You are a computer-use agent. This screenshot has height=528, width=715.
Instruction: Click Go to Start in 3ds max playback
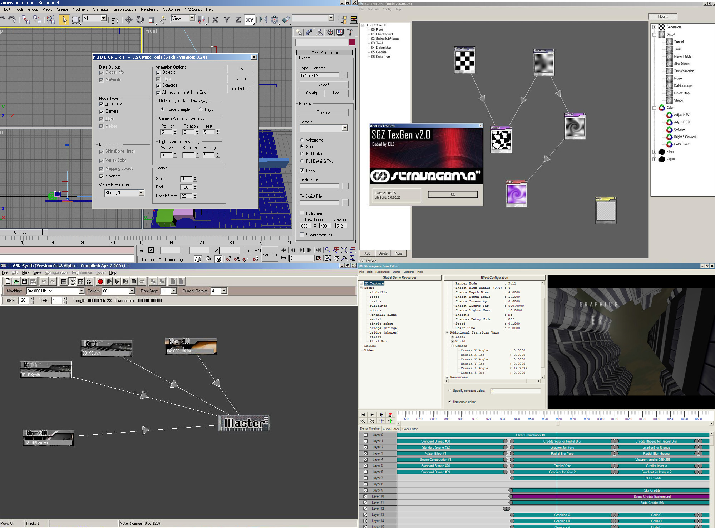(283, 250)
